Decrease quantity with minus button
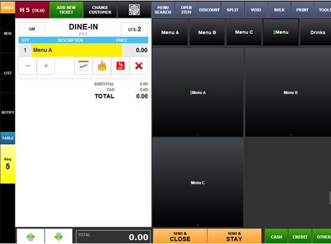Viewport: 331px width, 244px height. tap(27, 65)
